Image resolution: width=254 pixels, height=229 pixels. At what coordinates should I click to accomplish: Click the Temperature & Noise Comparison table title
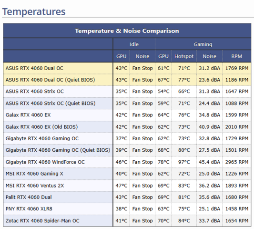[127, 31]
